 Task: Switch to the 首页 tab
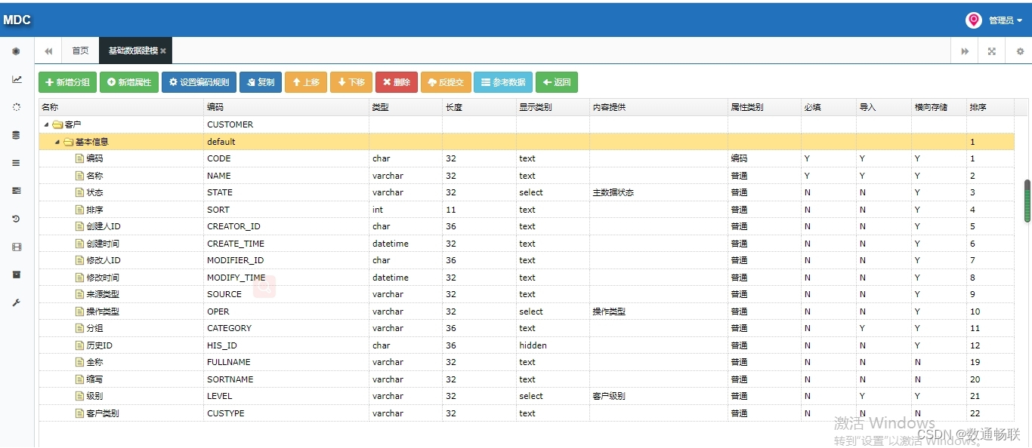pyautogui.click(x=80, y=51)
